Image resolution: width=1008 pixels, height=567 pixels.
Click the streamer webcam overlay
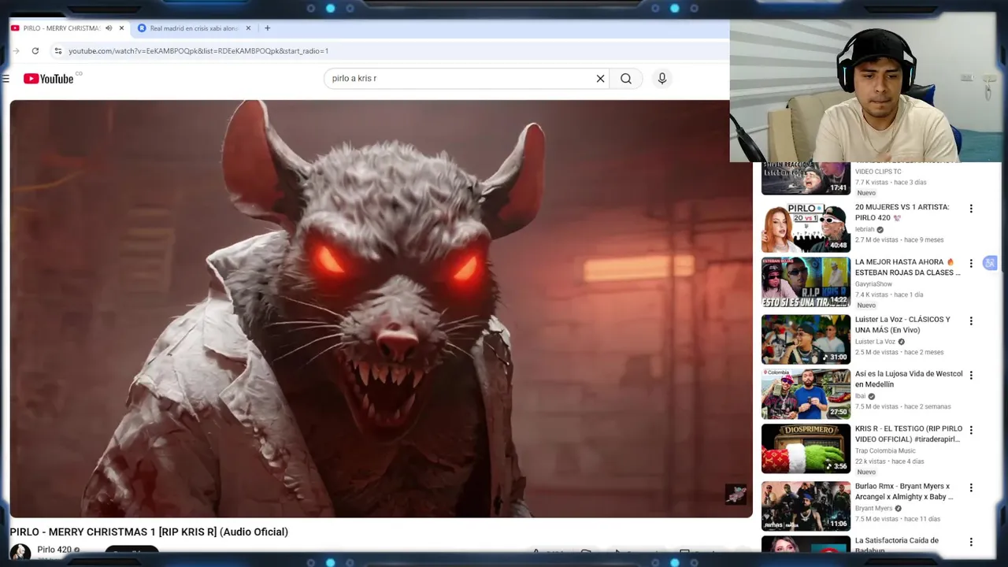(x=865, y=91)
